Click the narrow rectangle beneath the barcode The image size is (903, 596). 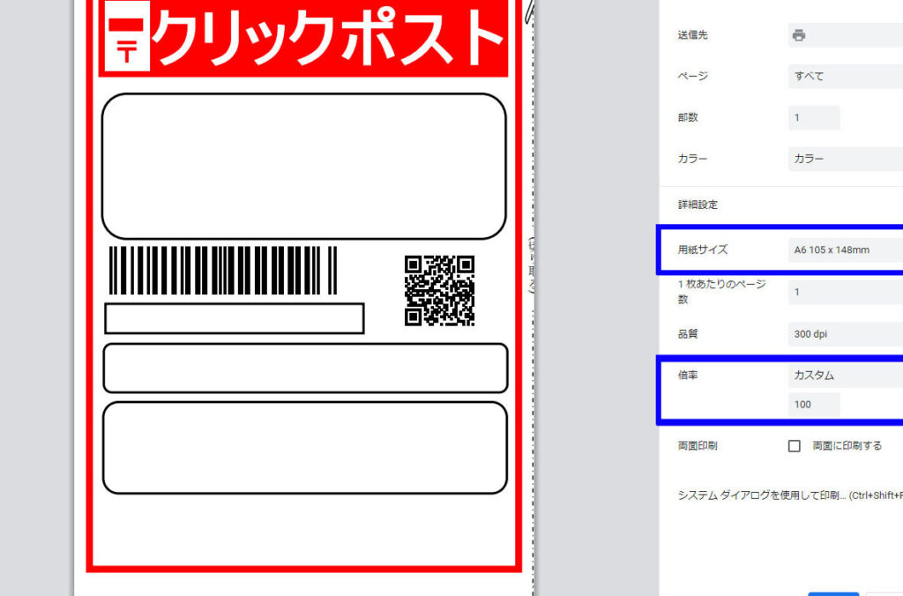click(234, 318)
